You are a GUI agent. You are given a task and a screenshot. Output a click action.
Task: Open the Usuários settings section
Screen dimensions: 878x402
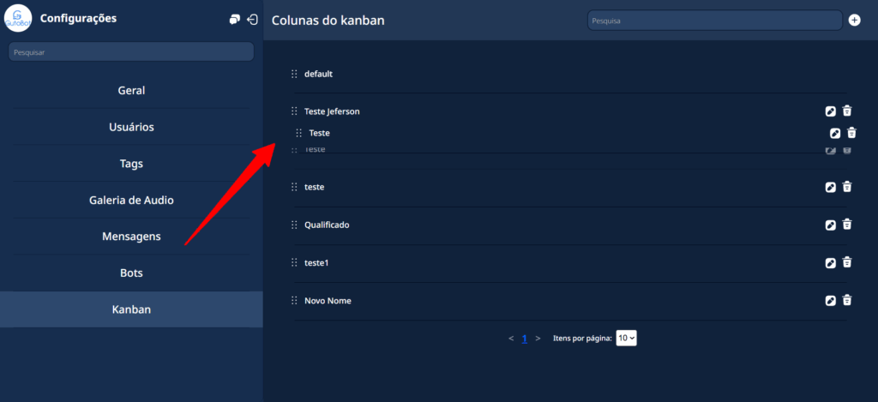pos(131,127)
